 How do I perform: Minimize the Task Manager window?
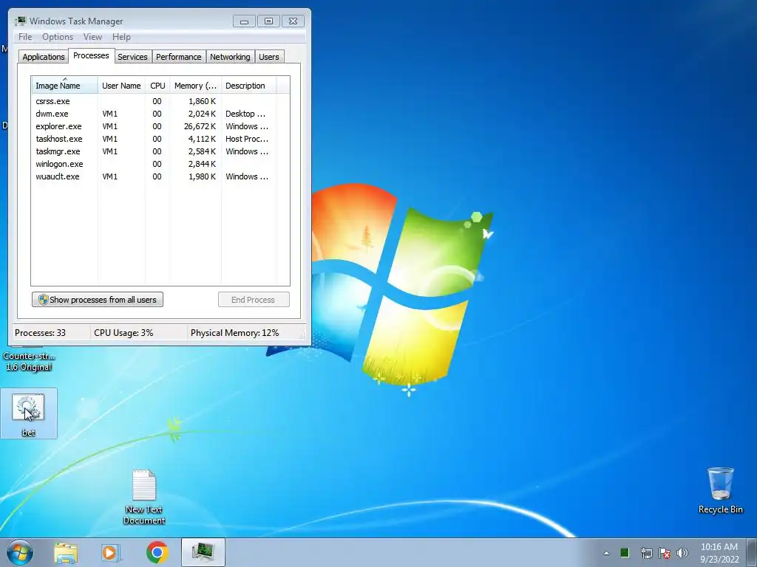coord(244,21)
